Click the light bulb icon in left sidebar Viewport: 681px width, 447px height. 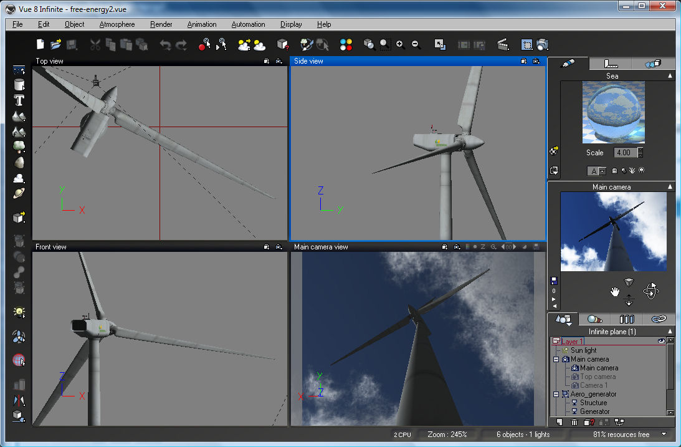(19, 312)
